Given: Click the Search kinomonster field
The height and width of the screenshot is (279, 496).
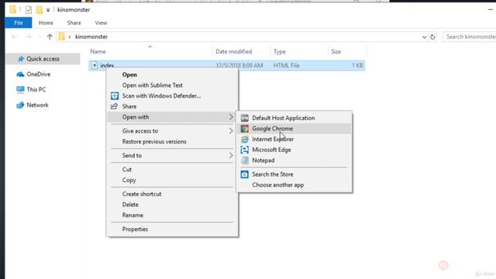Looking at the screenshot, I should click(470, 36).
